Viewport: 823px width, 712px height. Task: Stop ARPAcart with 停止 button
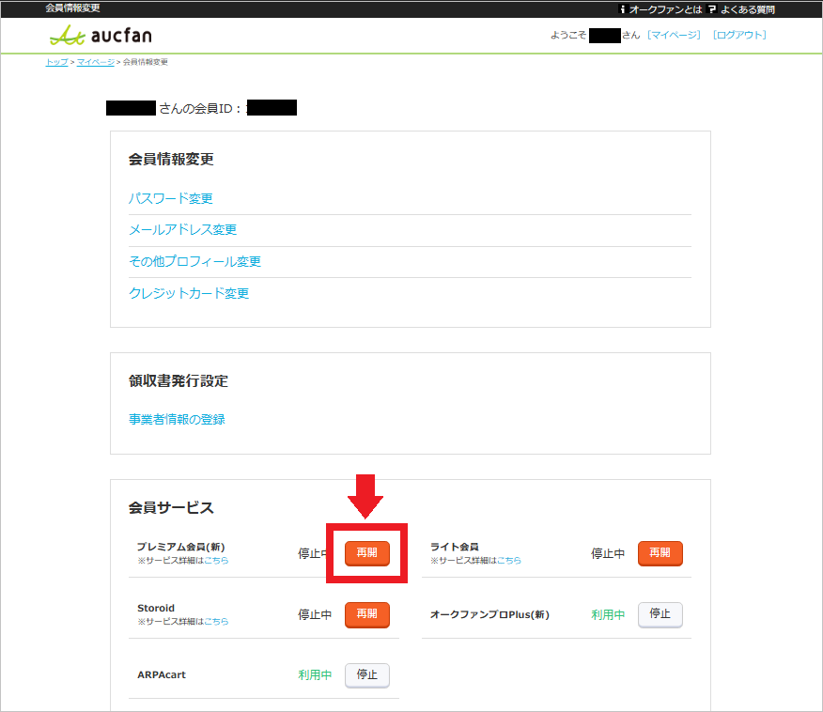click(367, 675)
